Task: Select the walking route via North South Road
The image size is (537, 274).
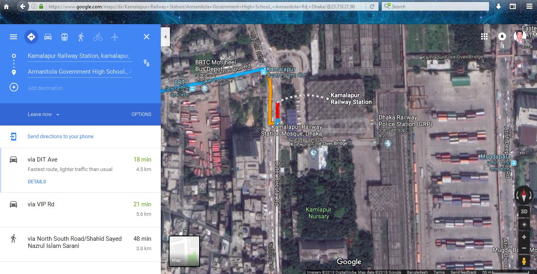Action: [x=80, y=244]
